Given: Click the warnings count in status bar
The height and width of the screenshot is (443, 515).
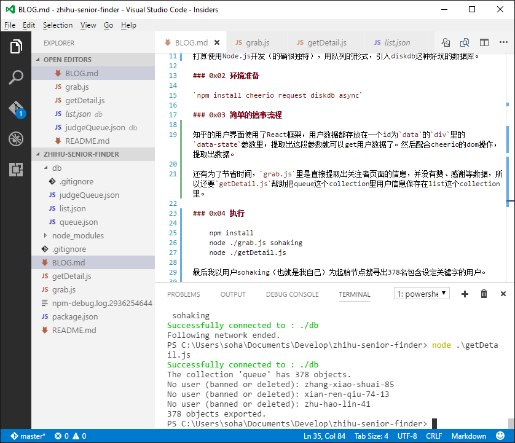Looking at the screenshot, I should coord(79,436).
